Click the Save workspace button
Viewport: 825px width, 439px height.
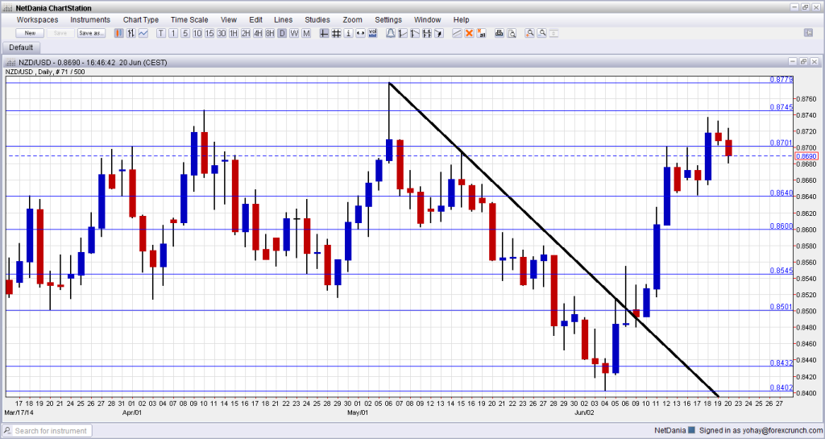click(x=60, y=33)
